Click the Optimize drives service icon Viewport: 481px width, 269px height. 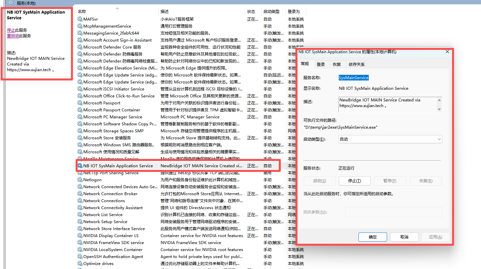click(x=80, y=264)
